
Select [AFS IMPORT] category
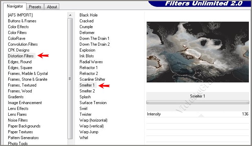coord(20,15)
